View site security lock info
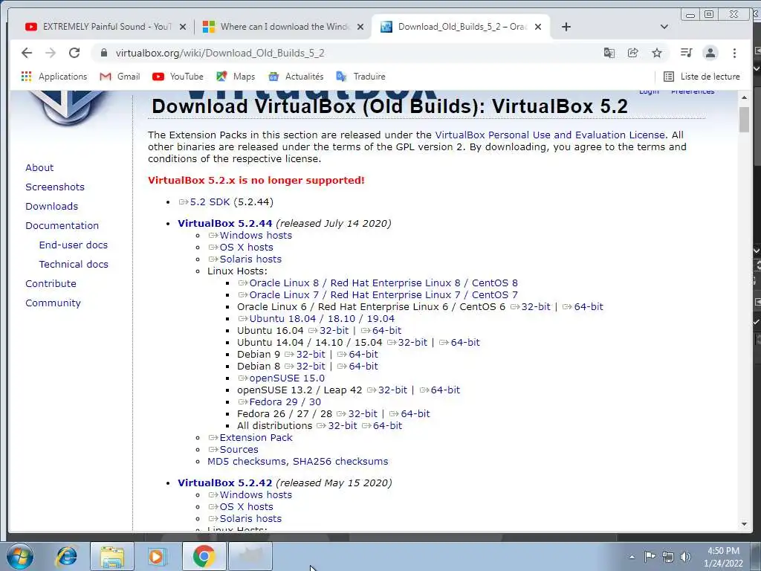761x571 pixels. coord(104,53)
